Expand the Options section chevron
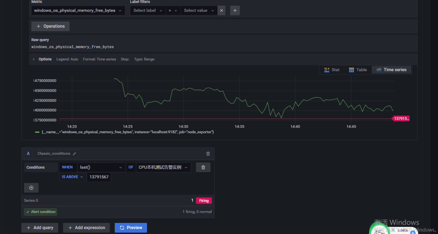The width and height of the screenshot is (438, 234). click(34, 59)
